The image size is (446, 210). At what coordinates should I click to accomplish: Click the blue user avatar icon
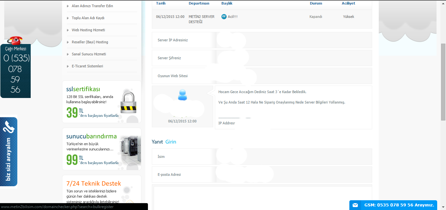(x=183, y=95)
